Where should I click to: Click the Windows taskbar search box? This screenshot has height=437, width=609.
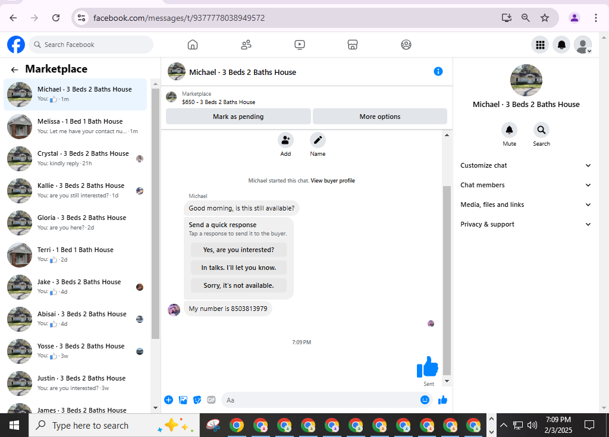tap(114, 425)
